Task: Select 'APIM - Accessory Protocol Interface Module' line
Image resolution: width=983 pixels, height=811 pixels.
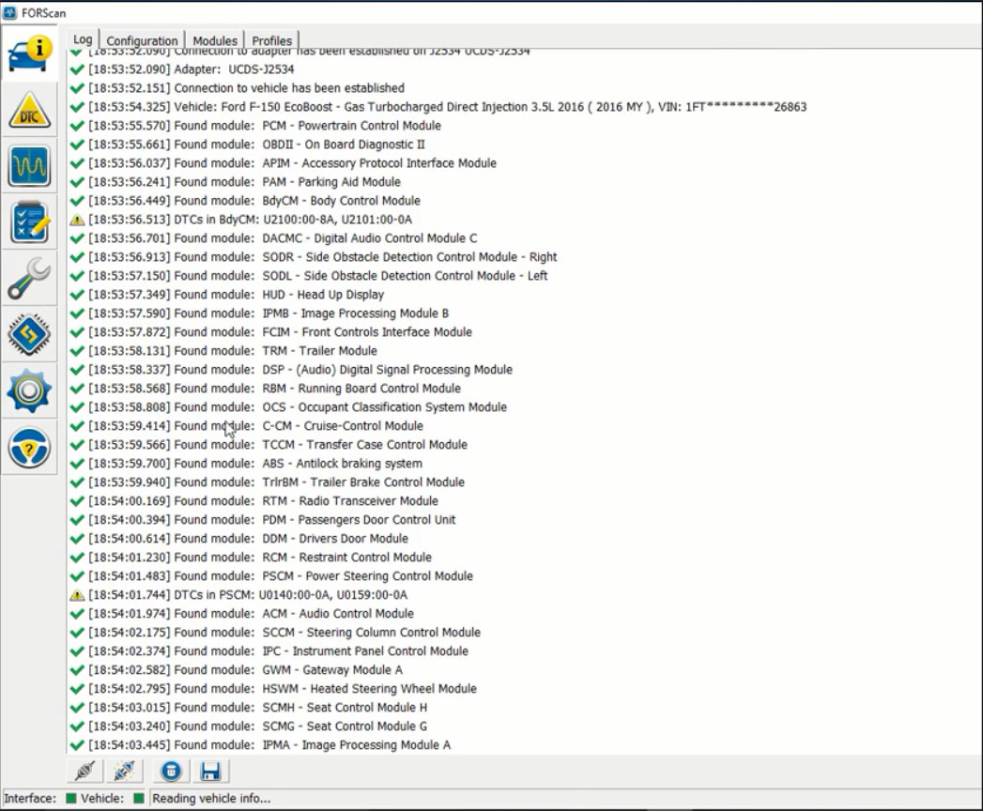Action: click(x=292, y=163)
